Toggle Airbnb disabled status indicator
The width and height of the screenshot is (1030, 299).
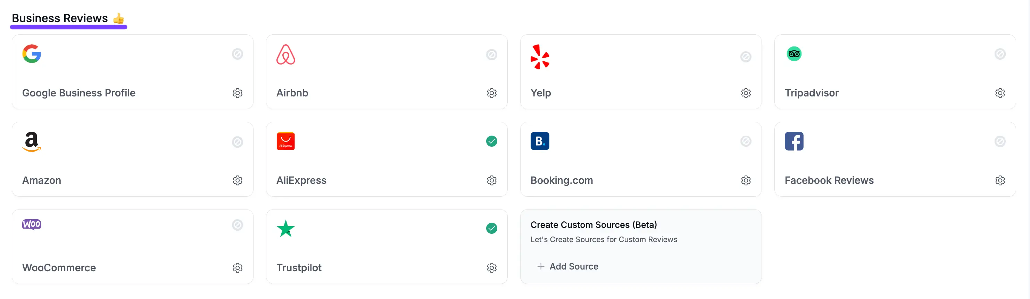tap(492, 55)
